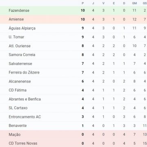The image size is (147, 147).
Task: Select CD Torres Novas at the bottom
Action: click(23, 143)
